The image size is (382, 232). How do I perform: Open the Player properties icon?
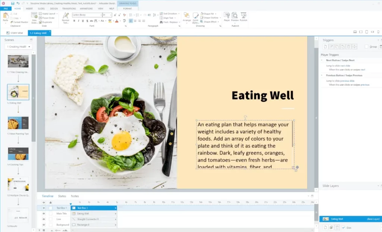coord(226,16)
